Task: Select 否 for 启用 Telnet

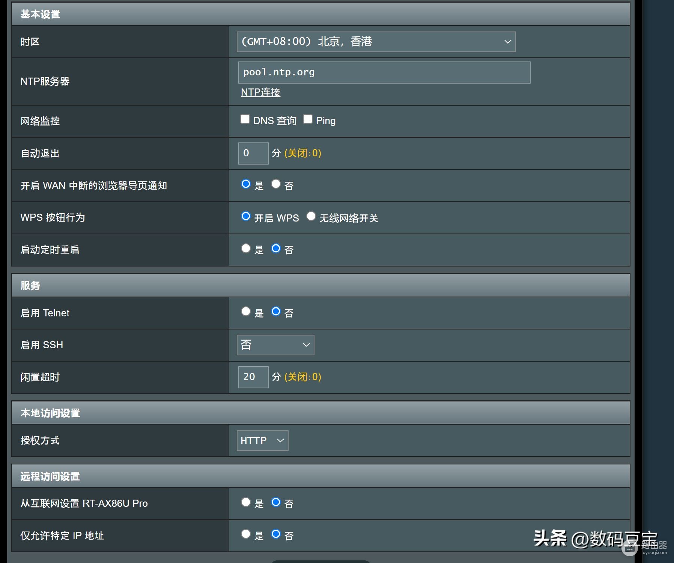Action: [276, 311]
